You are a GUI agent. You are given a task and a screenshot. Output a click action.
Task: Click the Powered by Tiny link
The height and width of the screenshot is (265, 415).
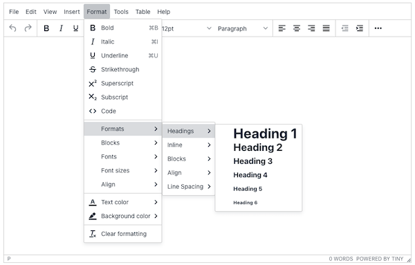[380, 259]
